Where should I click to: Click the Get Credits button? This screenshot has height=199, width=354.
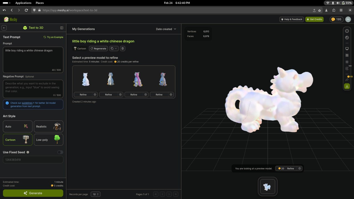coord(314,19)
